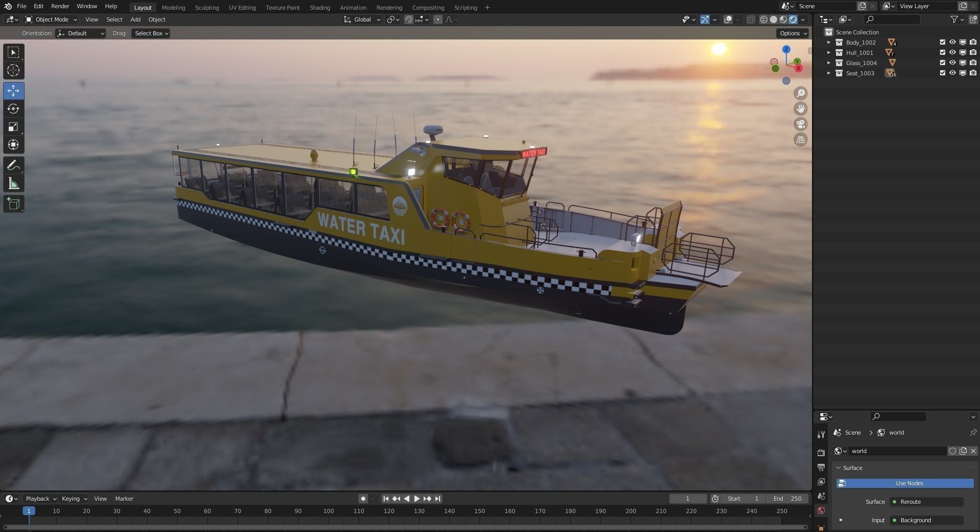Uncheck the Seat_1003 collection checkbox

pos(942,73)
